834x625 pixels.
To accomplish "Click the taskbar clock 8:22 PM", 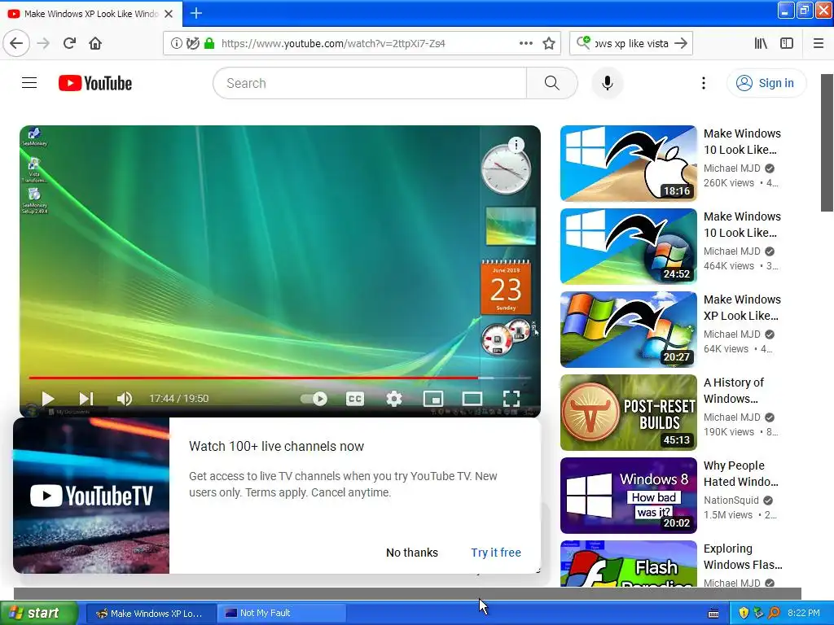I will coord(804,614).
